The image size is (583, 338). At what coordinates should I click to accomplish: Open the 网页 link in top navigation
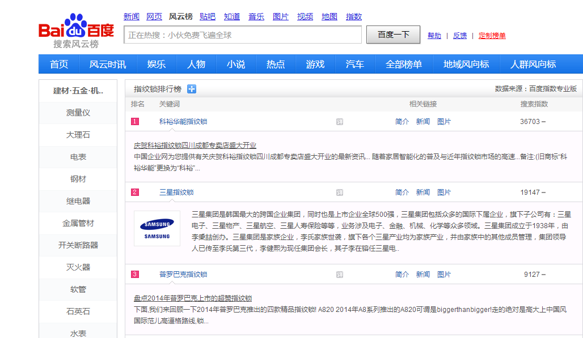(154, 16)
